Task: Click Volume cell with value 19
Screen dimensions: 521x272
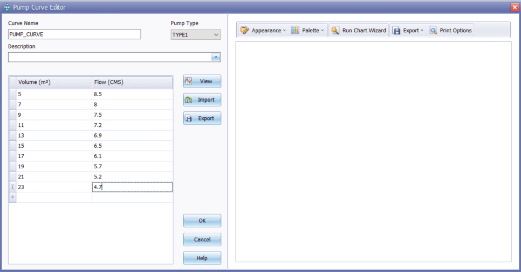Action: point(54,166)
